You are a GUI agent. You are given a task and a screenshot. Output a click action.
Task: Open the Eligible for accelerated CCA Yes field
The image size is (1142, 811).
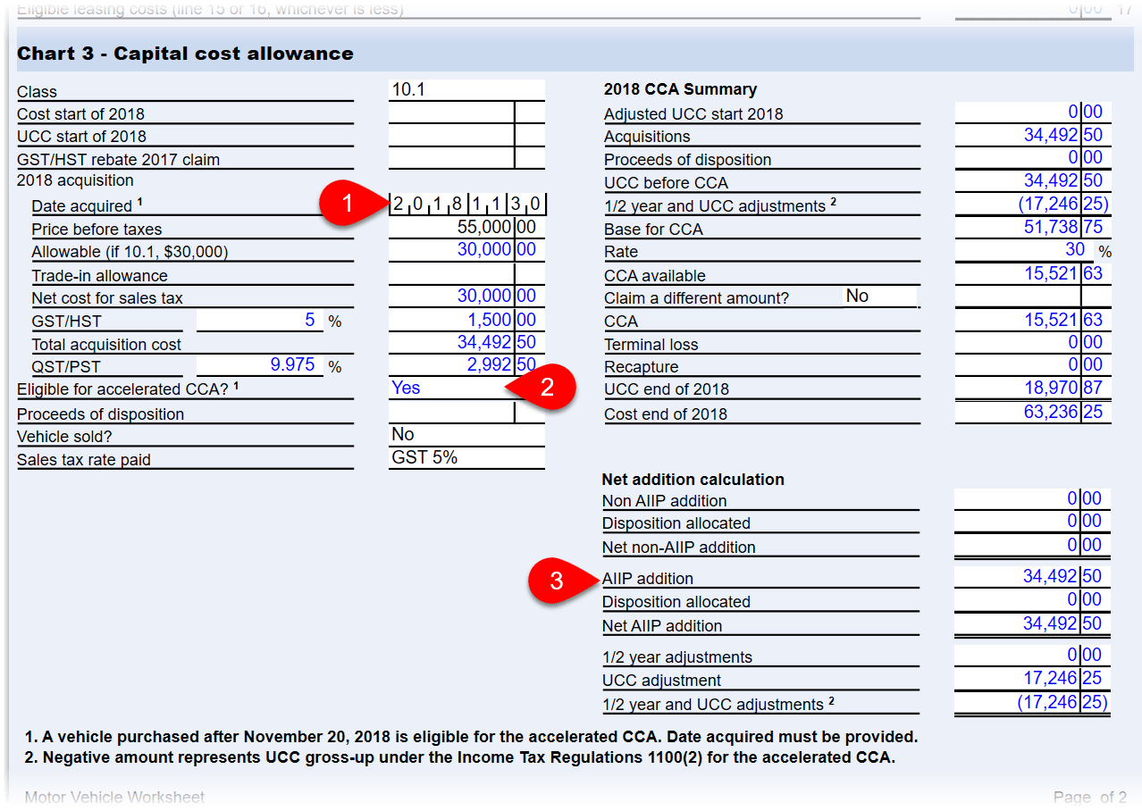[466, 389]
